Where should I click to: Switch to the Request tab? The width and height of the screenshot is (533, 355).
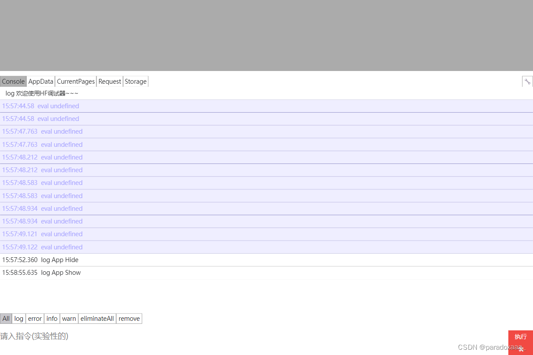(109, 81)
